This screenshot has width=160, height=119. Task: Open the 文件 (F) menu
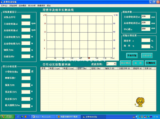[x=4, y=6]
